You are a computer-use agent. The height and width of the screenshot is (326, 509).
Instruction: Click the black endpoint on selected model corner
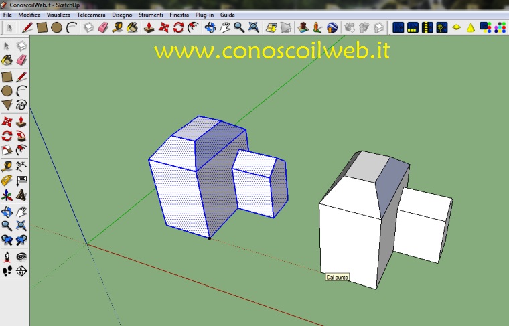(x=210, y=238)
